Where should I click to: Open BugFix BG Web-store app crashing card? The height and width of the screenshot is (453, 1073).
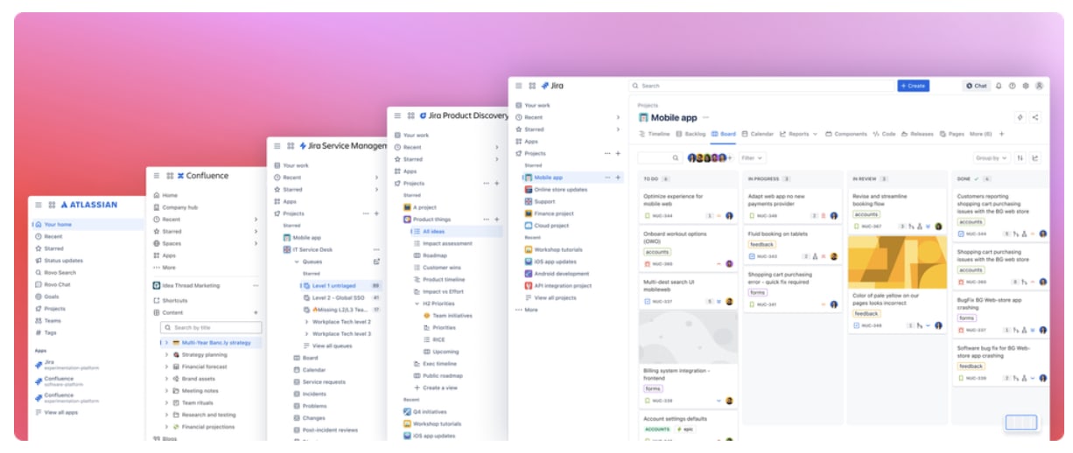pos(1001,314)
